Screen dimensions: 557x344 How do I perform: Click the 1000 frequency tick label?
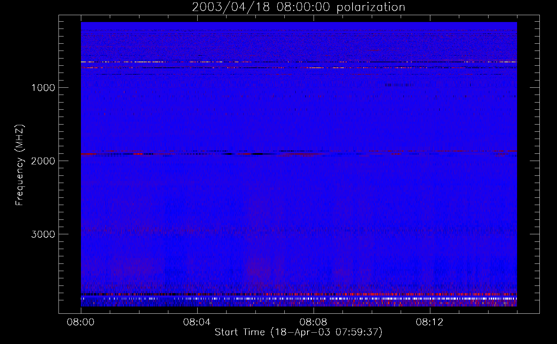pos(43,88)
